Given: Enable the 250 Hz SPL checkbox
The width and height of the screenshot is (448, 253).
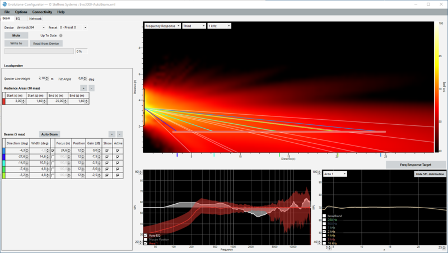Looking at the screenshot, I should 324,220.
